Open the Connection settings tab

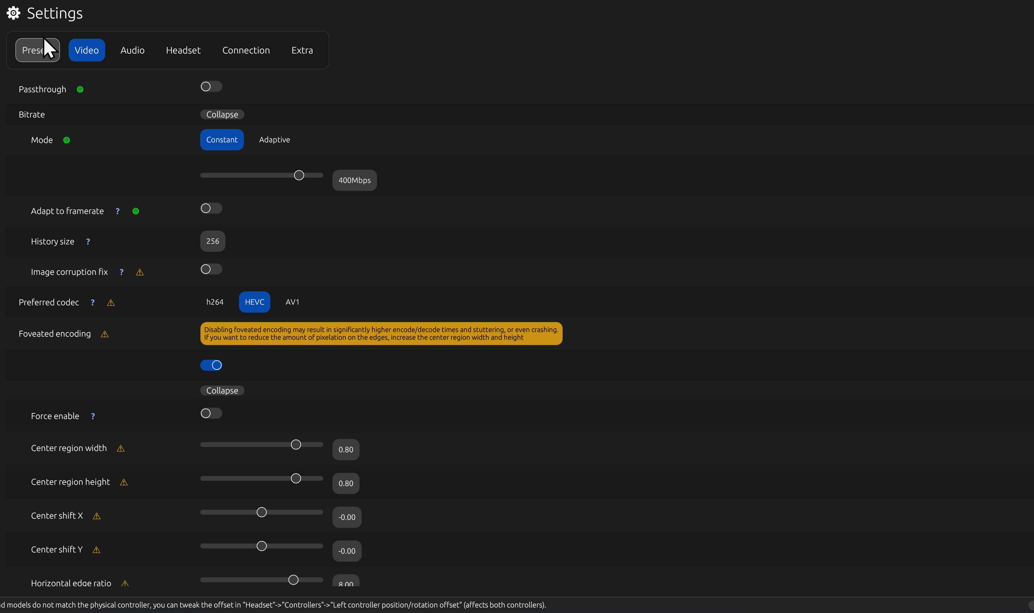click(x=246, y=50)
